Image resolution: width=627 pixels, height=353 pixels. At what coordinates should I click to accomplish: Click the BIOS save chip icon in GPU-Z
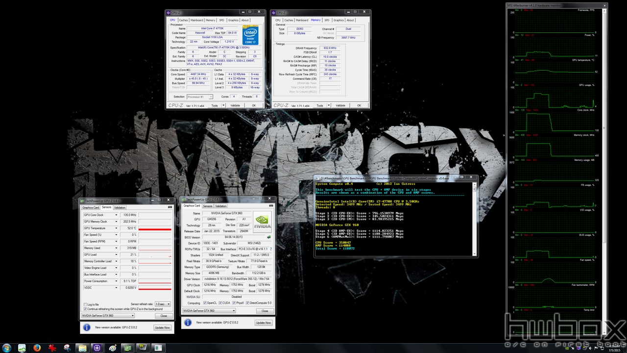[268, 237]
